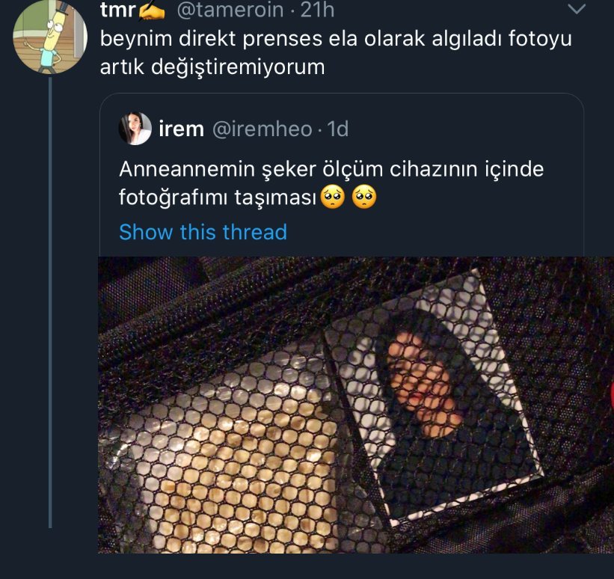Visit the @iremheo handle

point(263,129)
